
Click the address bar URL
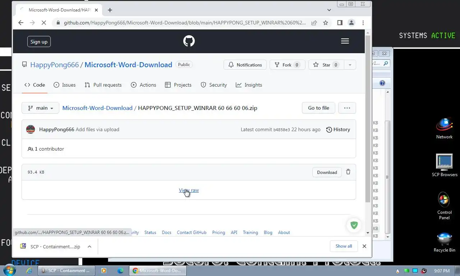(185, 23)
